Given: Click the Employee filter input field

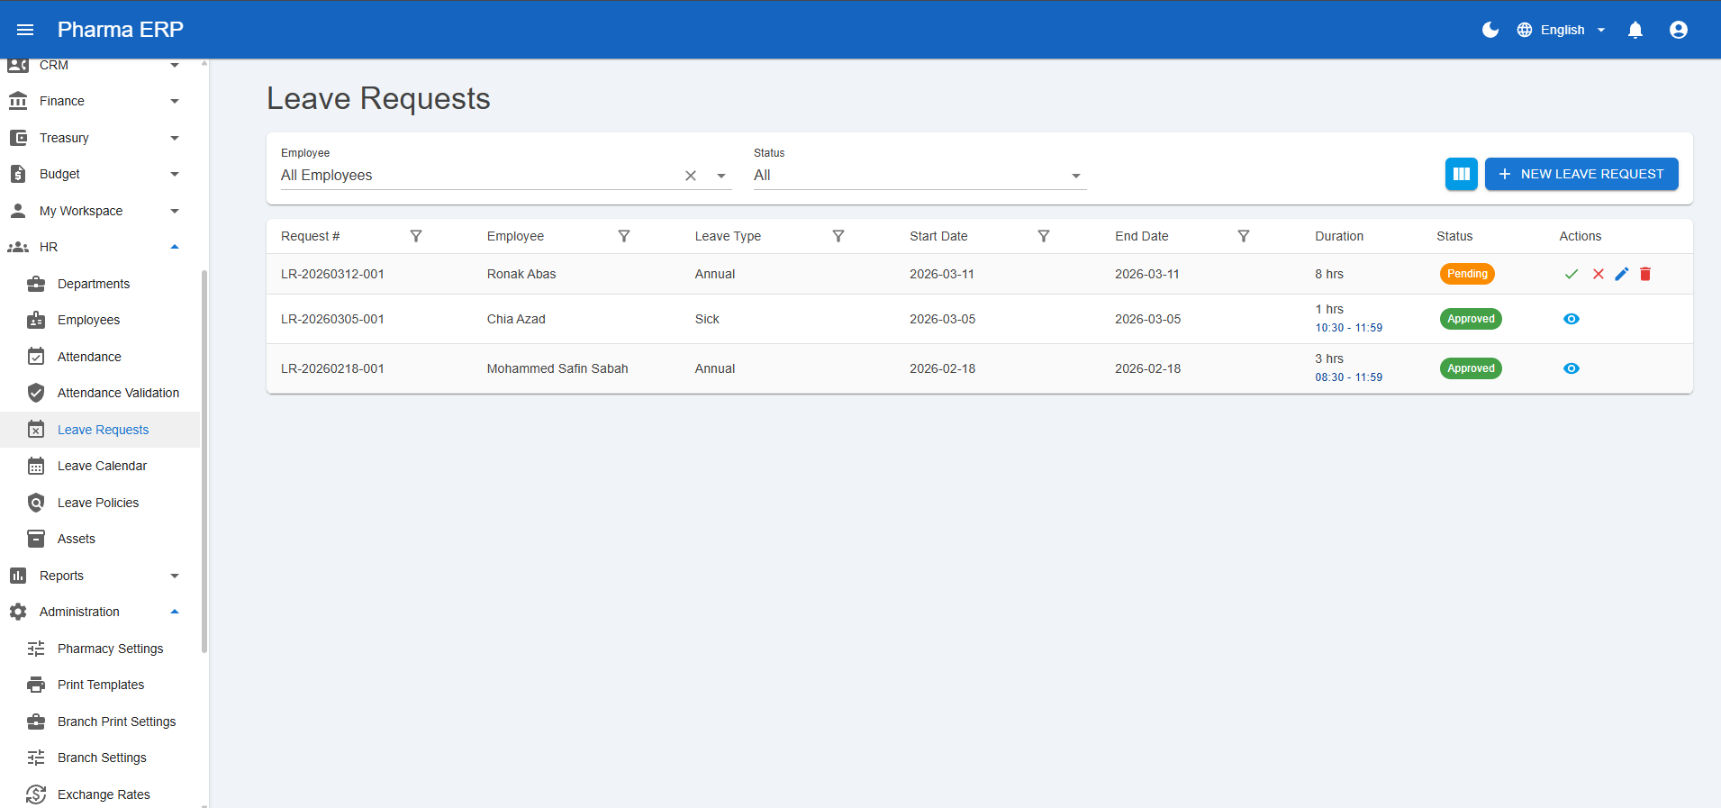Looking at the screenshot, I should click(x=477, y=176).
